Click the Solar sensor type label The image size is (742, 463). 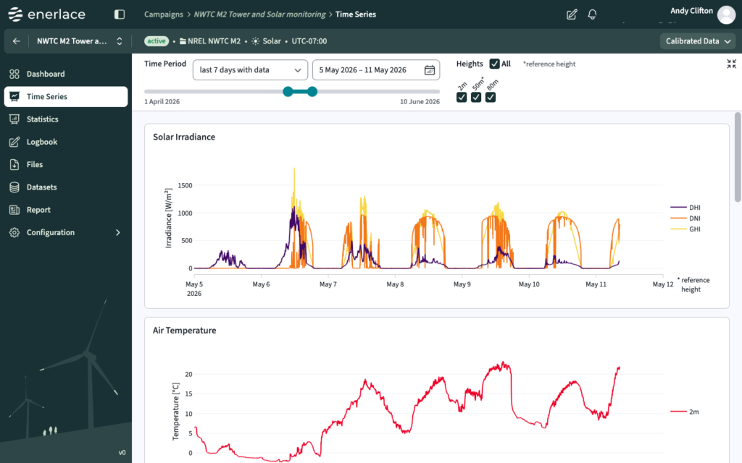pos(272,41)
